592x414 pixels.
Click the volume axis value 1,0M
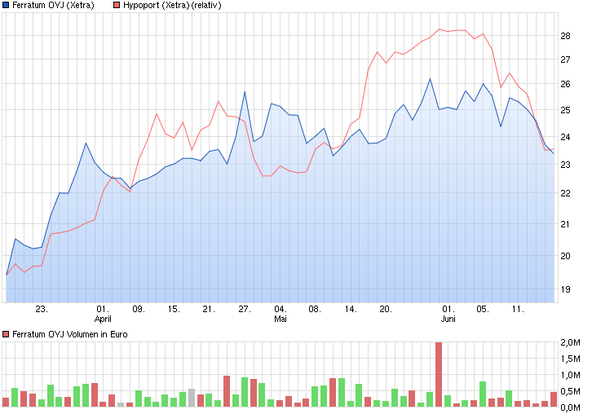[x=570, y=375]
